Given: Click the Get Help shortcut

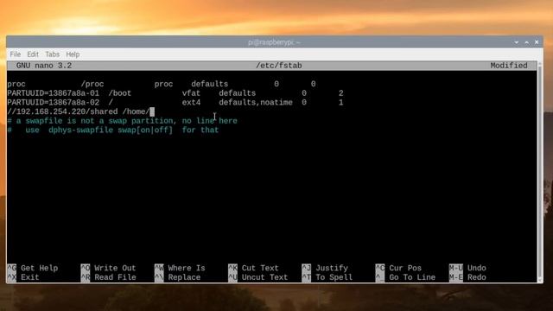Looking at the screenshot, I should (33, 268).
